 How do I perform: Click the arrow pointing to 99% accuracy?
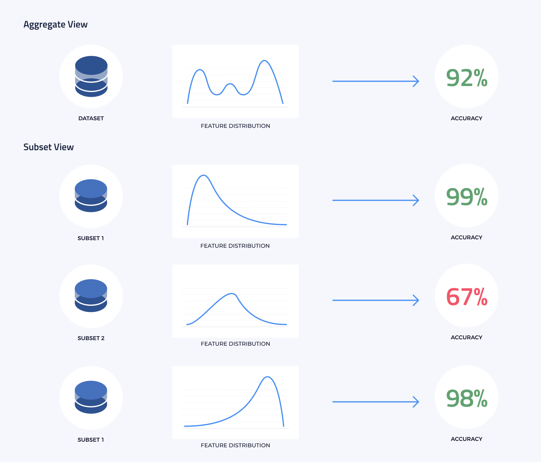(x=376, y=200)
